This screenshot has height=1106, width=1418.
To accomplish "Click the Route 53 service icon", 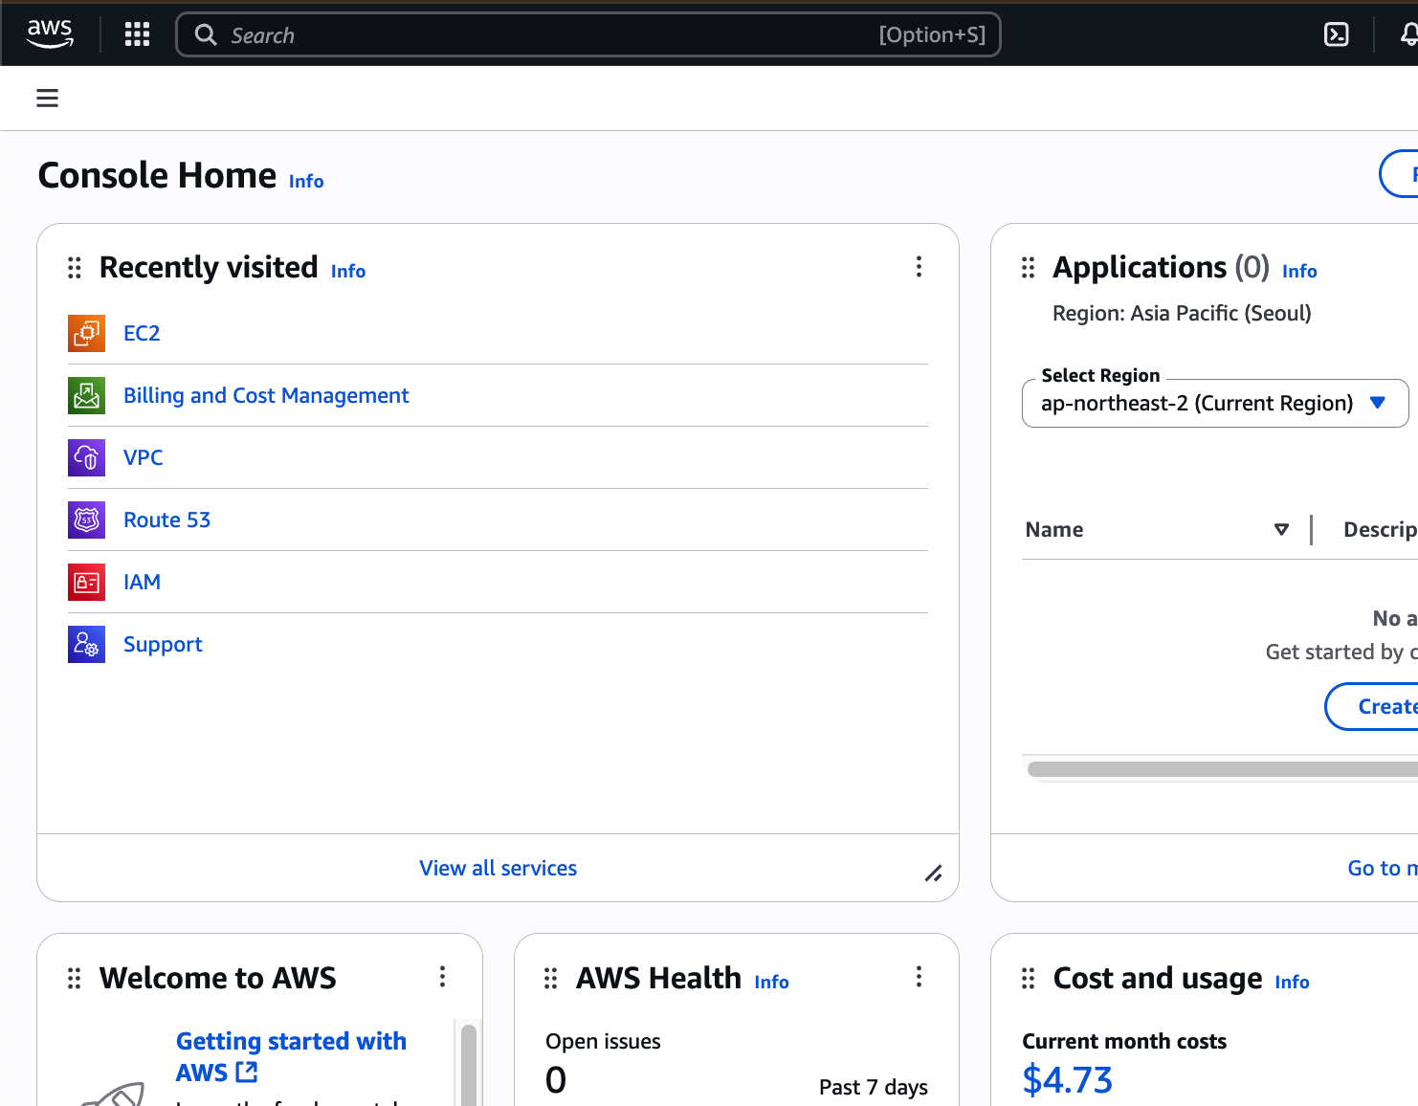I will pyautogui.click(x=86, y=520).
